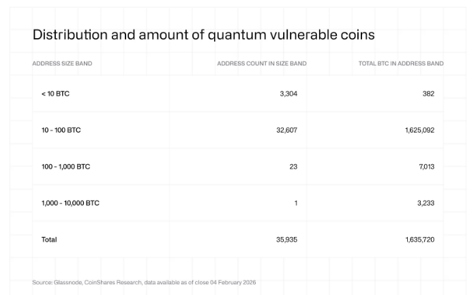Click the '1,000 - 10,000 BTC' row label
Screen dimensions: 476x295
click(x=71, y=203)
